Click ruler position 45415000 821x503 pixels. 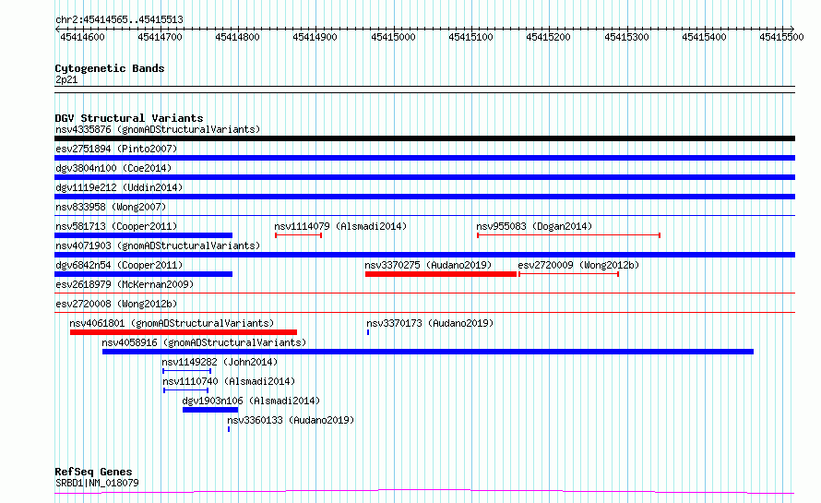393,37
